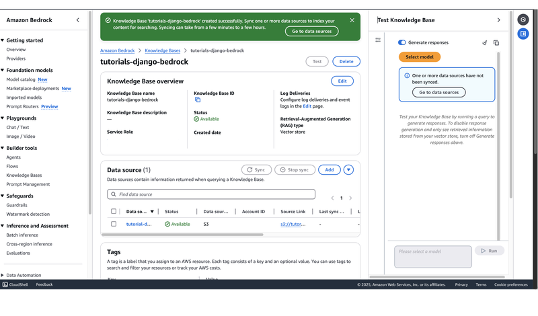
Task: Click the data source table horizontal scrollbar
Action: (x=182, y=235)
